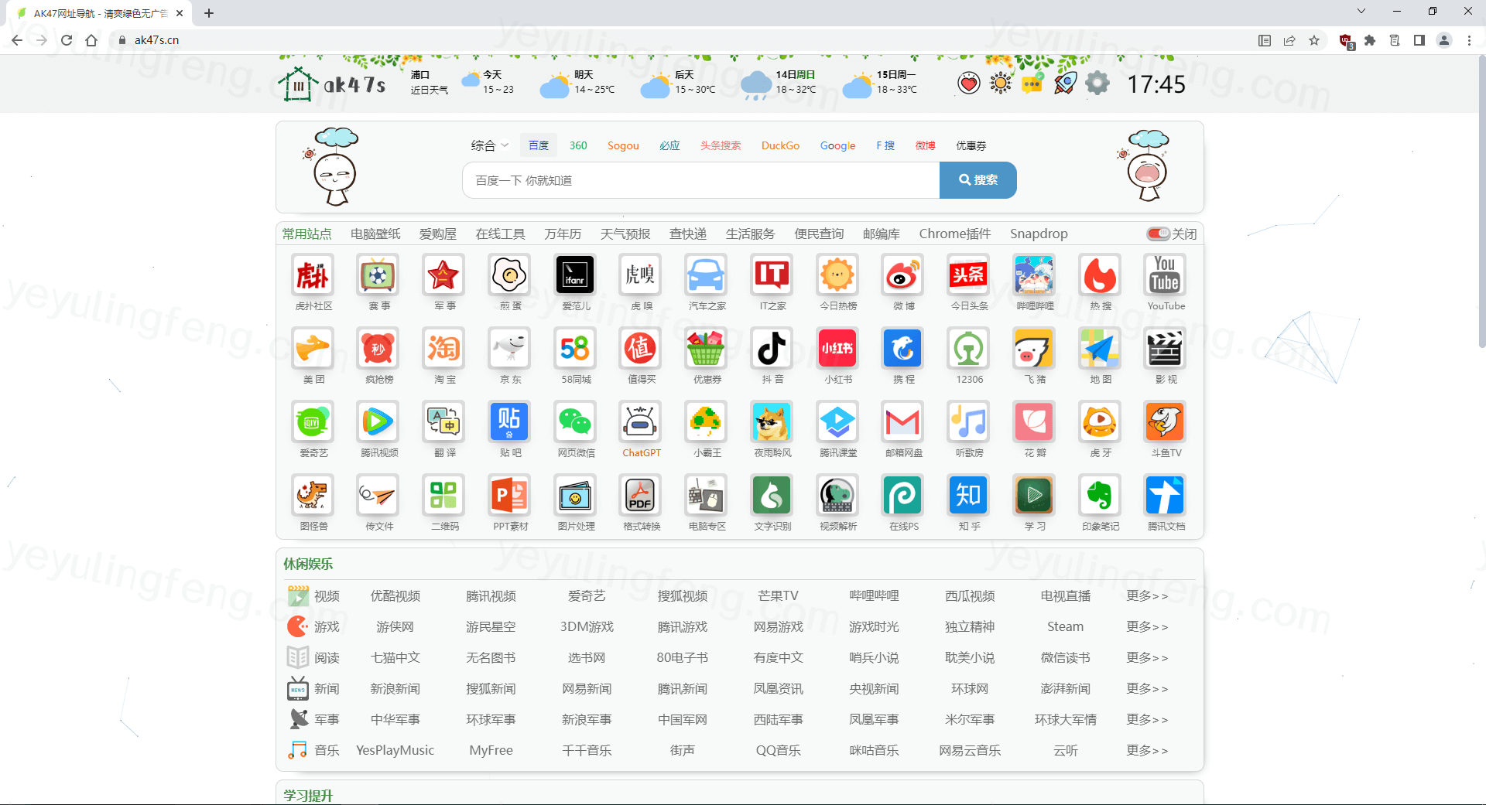Screen dimensions: 1486x805
Task: Open the 斗鱼TV icon
Action: 1165,422
